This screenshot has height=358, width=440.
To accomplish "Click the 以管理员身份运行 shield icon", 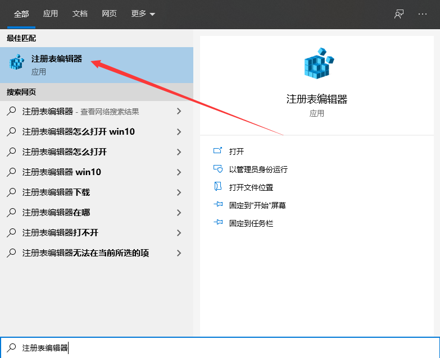I will pyautogui.click(x=218, y=169).
